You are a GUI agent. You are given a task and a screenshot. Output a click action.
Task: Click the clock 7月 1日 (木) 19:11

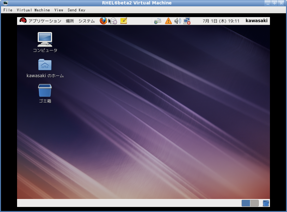point(221,21)
